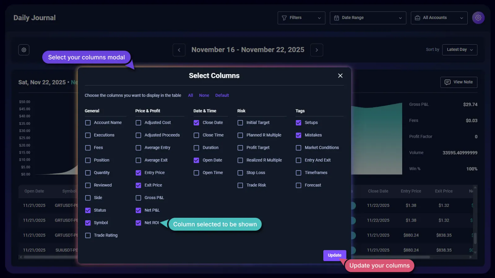Select None to clear all columns
495x278 pixels.
[204, 95]
